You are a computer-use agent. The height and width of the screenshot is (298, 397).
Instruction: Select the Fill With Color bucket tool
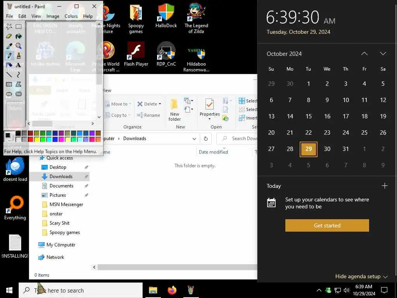coord(19,36)
